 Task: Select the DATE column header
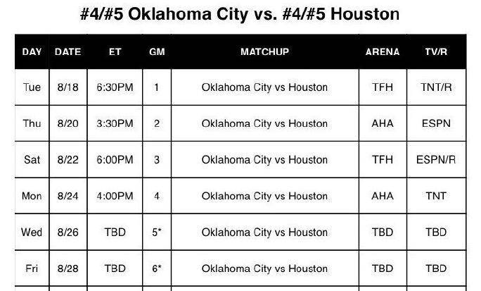point(68,52)
